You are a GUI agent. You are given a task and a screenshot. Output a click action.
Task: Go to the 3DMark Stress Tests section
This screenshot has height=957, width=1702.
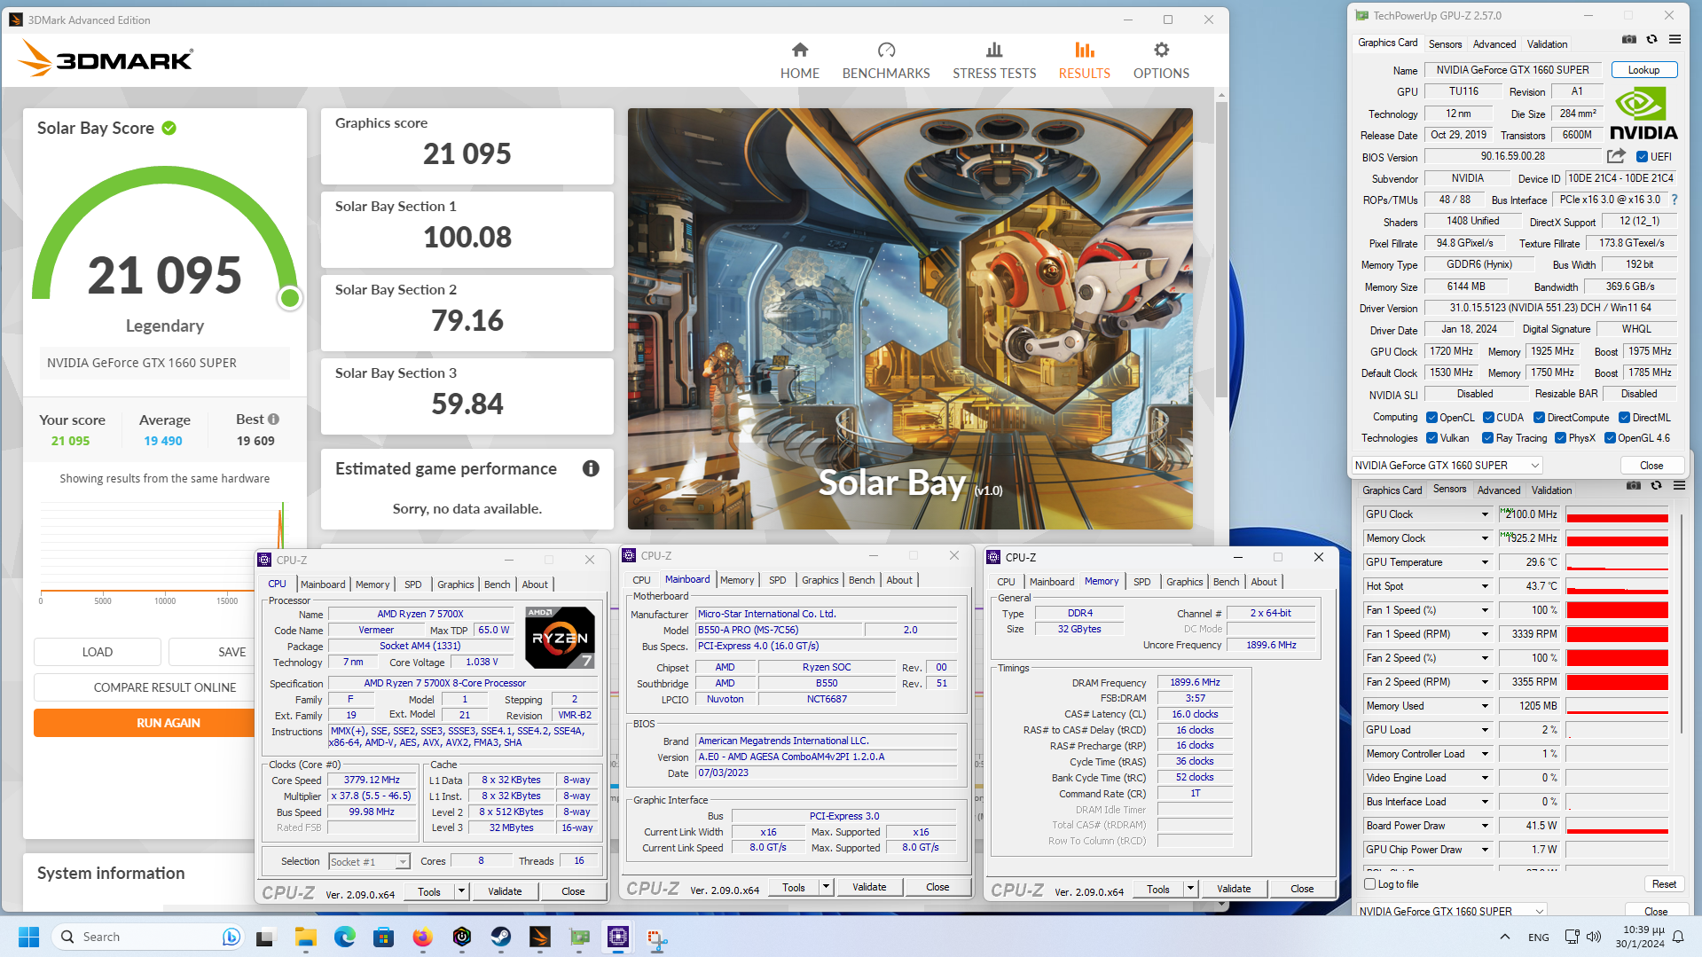[x=994, y=60]
